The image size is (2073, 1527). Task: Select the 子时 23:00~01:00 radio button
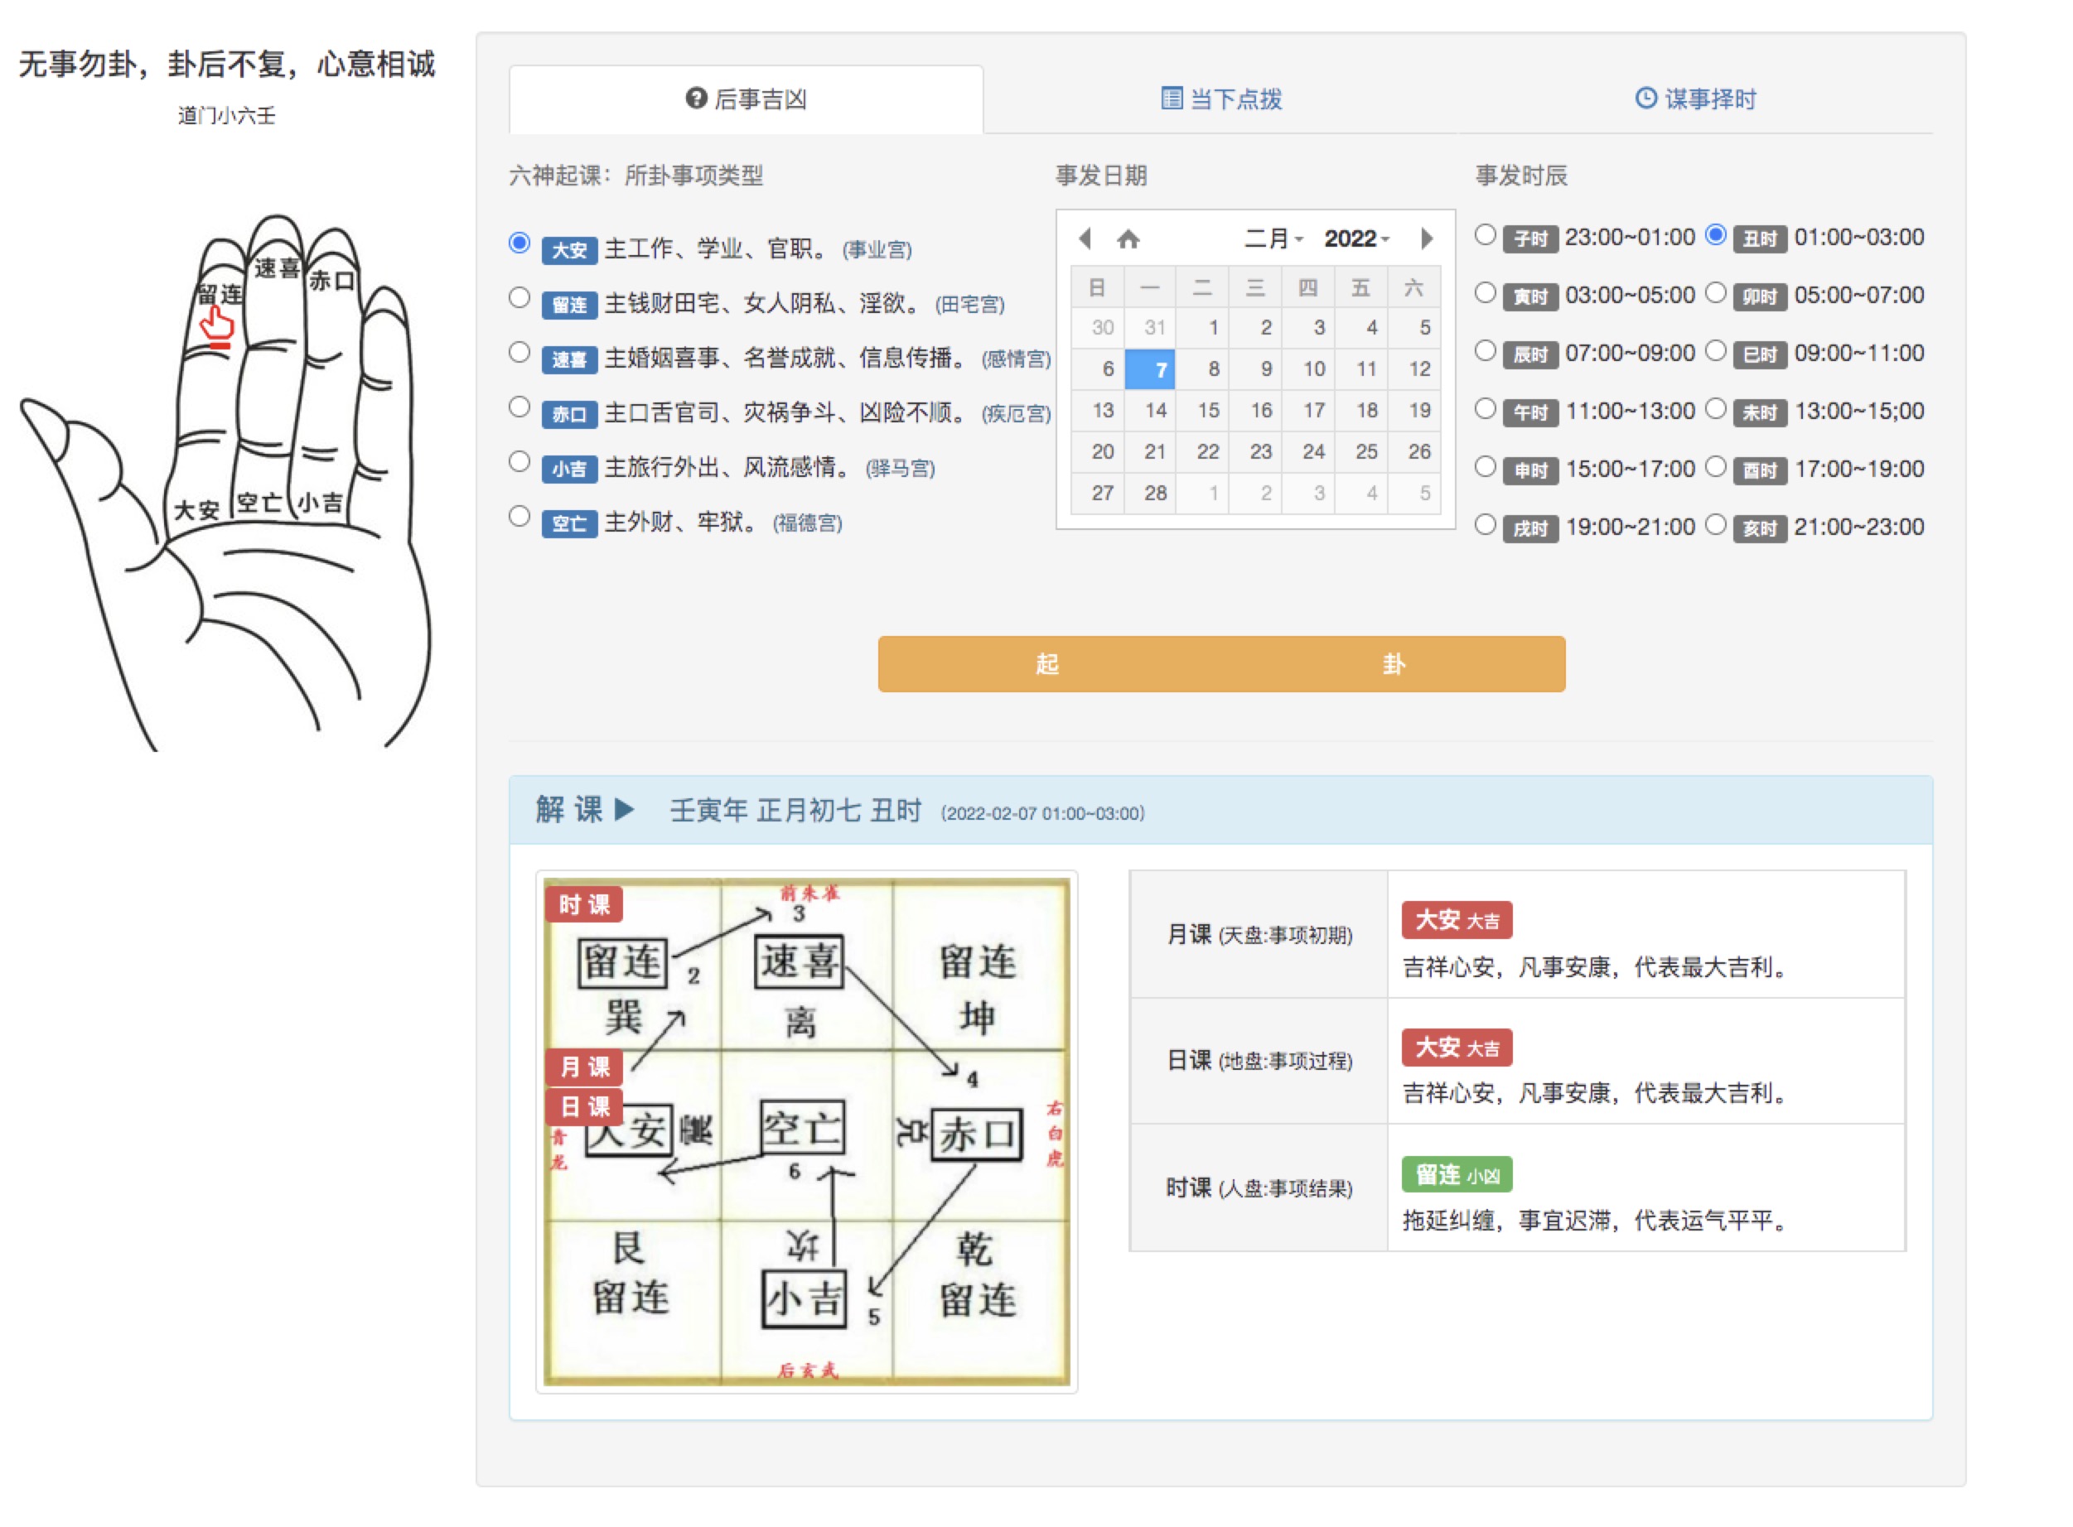point(1485,235)
